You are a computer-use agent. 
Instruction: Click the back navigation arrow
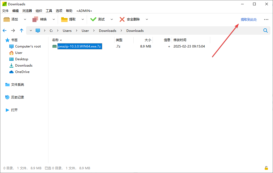click(5, 30)
